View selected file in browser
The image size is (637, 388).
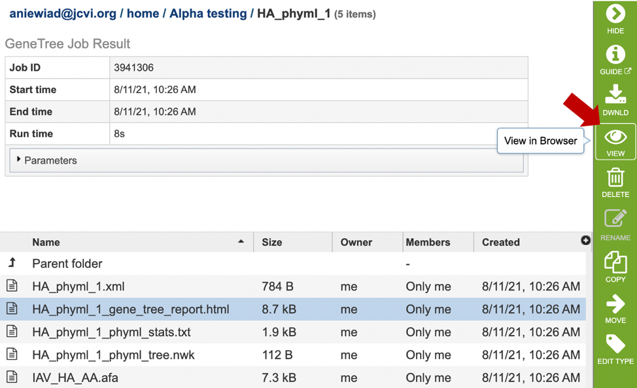click(615, 142)
